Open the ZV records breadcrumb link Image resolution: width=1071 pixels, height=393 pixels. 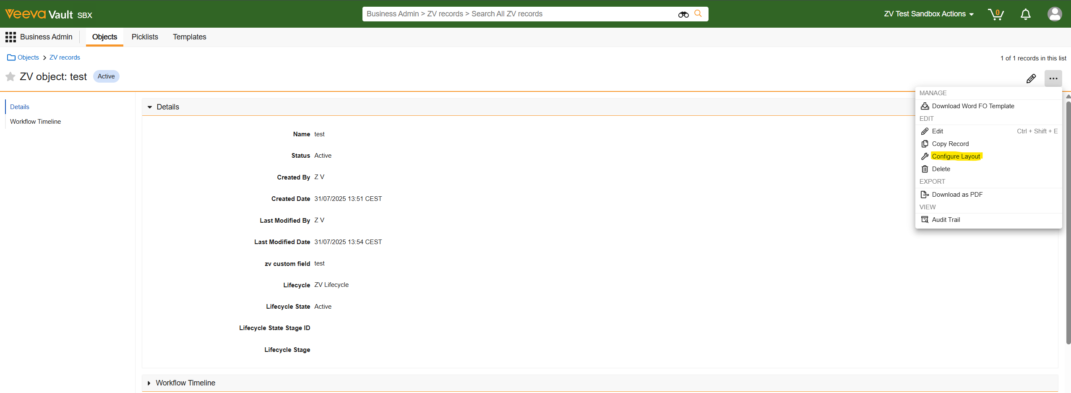64,57
